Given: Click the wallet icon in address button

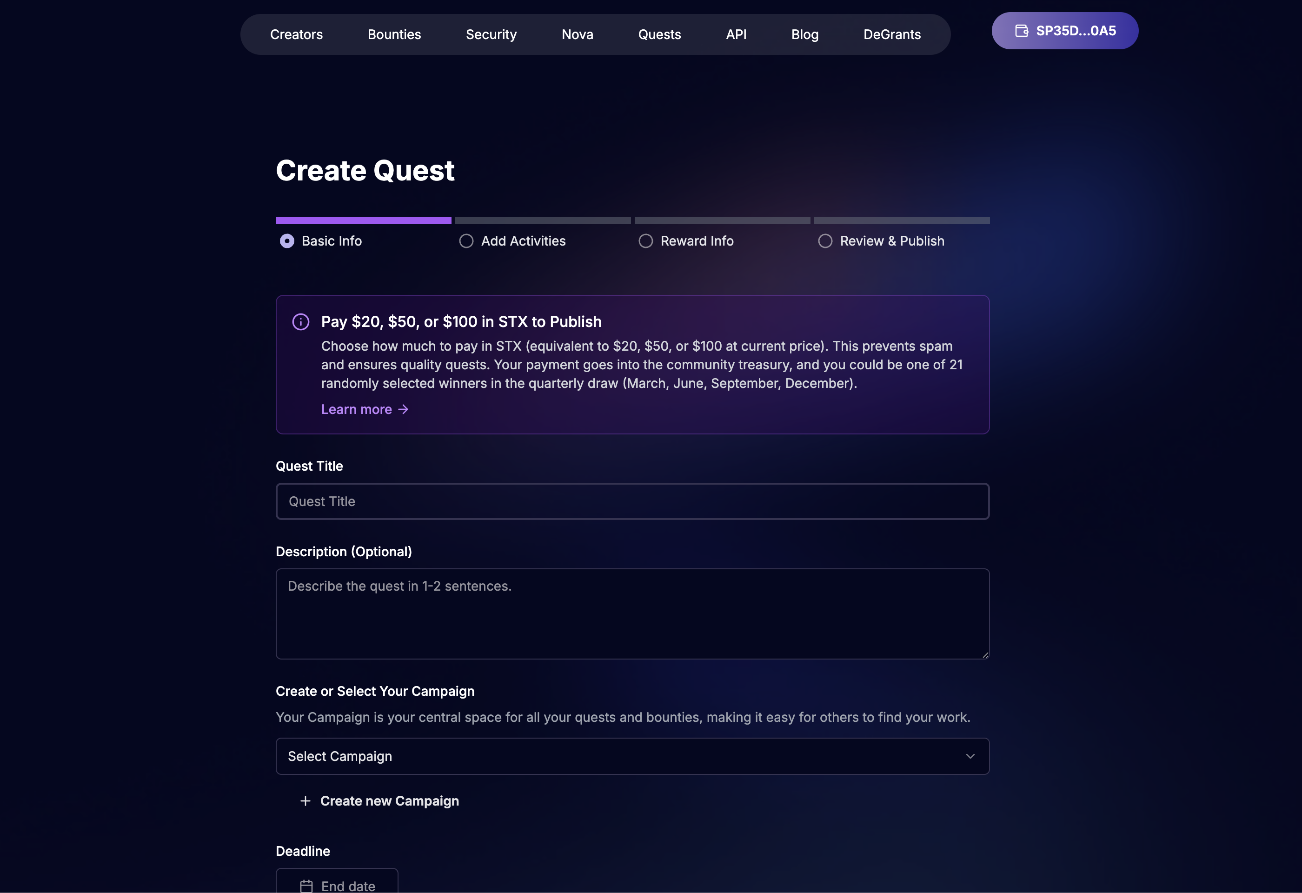Looking at the screenshot, I should coord(1021,31).
